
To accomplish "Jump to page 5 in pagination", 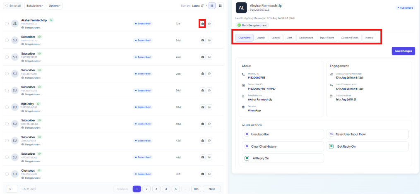I will [176, 189].
